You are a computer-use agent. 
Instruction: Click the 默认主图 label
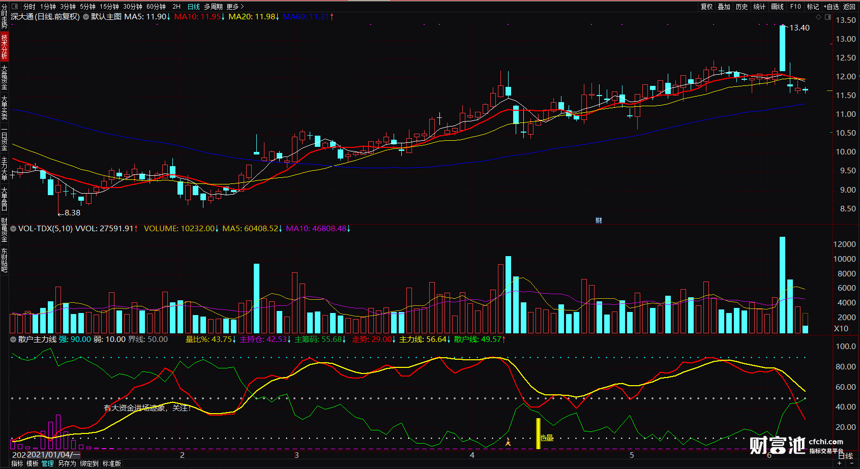pyautogui.click(x=106, y=17)
